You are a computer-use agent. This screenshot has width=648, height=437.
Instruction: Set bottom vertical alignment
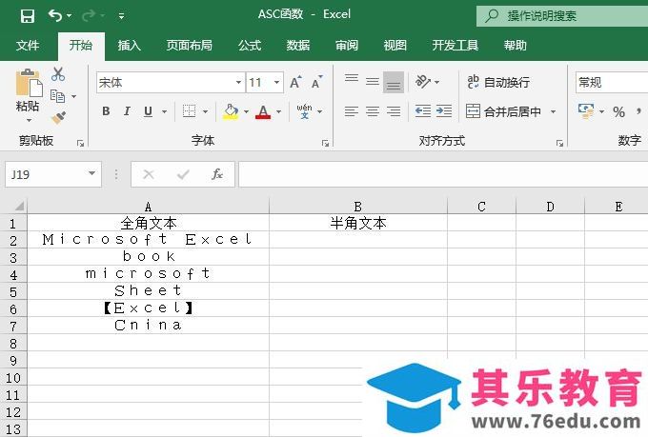[x=394, y=82]
